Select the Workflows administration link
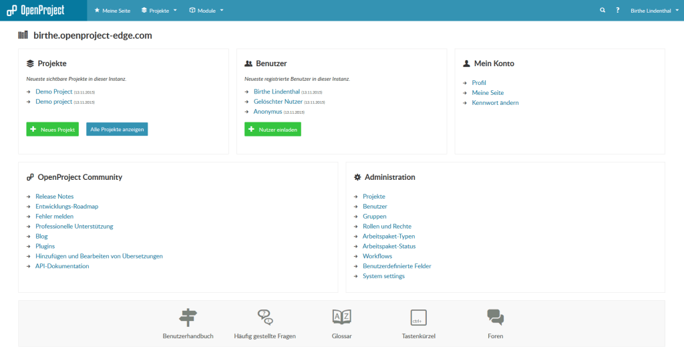 pyautogui.click(x=377, y=256)
